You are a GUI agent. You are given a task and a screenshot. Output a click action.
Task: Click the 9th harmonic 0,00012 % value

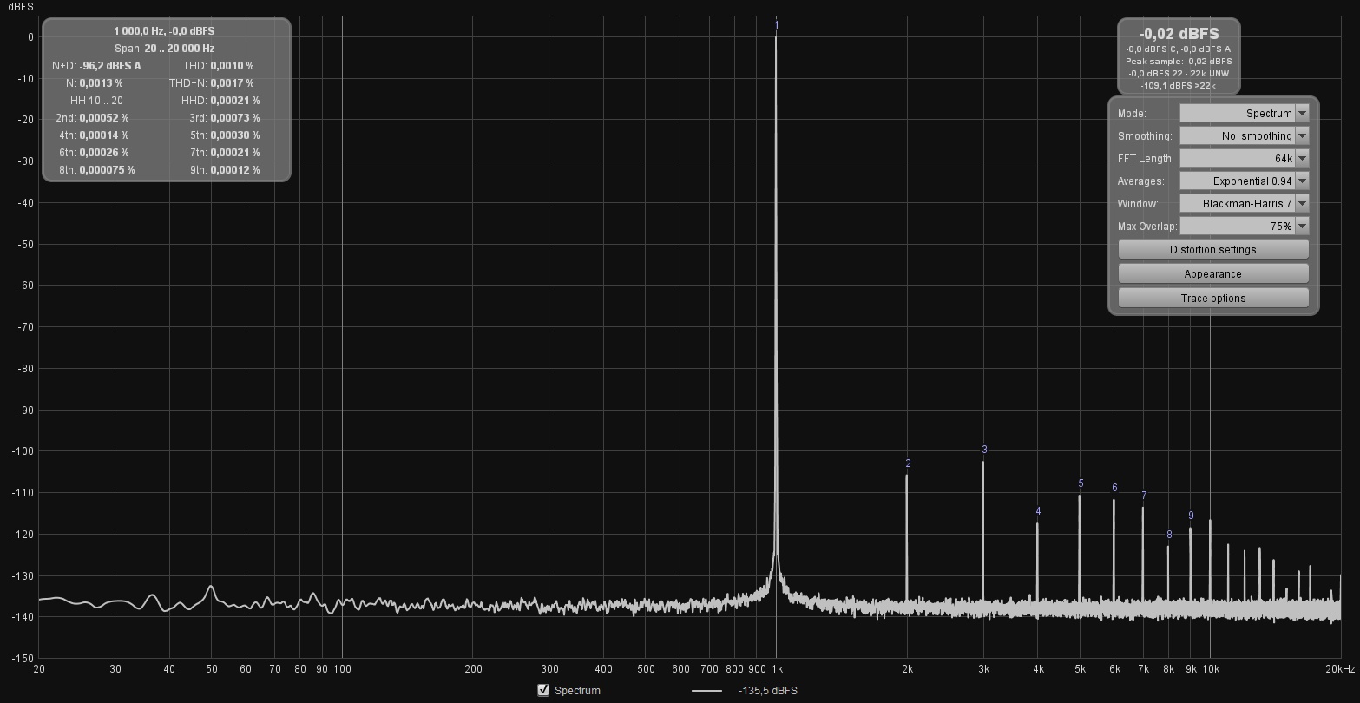[x=234, y=170]
